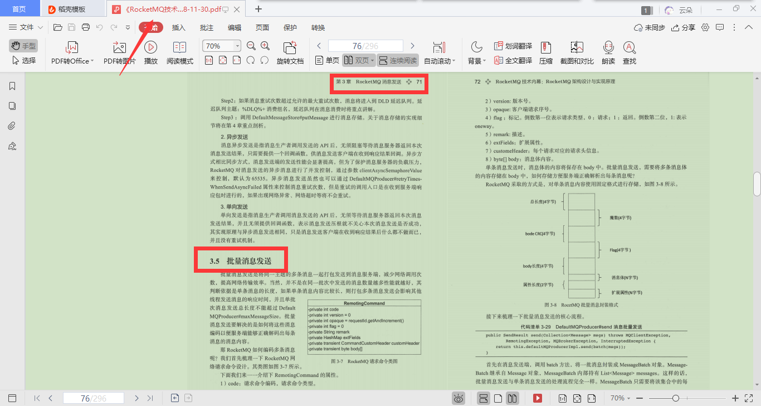Click the open file folder icon
761x406 pixels.
click(x=57, y=27)
